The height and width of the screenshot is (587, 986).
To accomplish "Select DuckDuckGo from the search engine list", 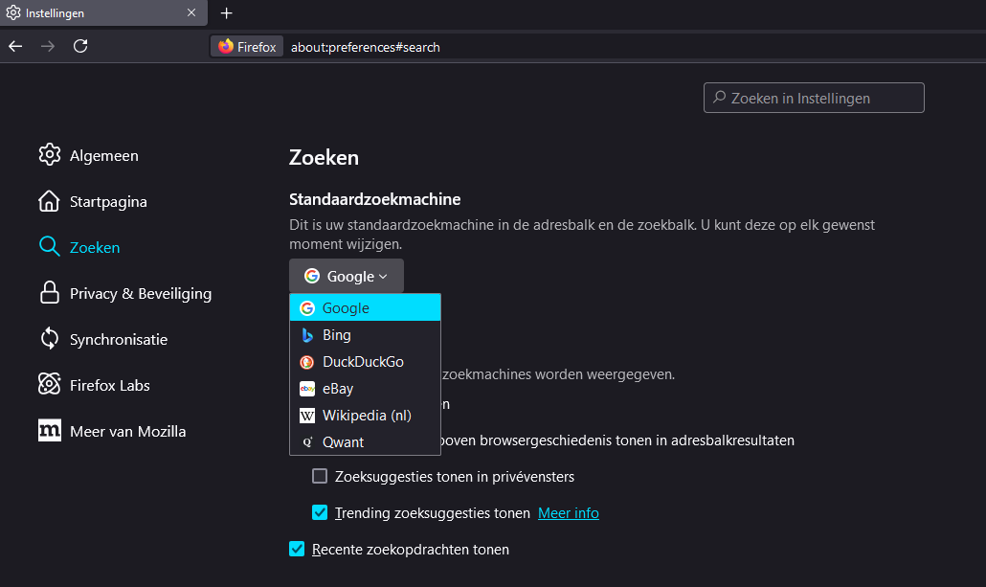I will (363, 362).
